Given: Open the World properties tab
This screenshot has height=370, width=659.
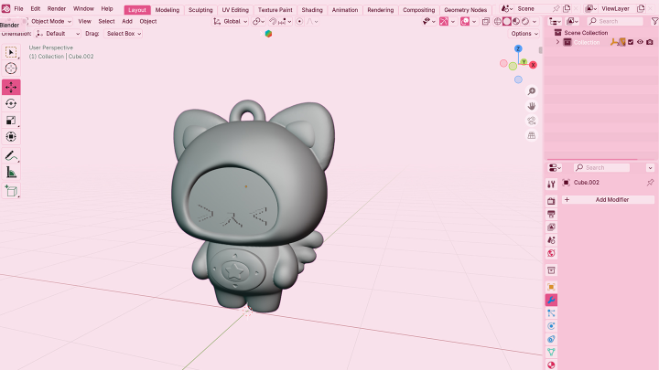Looking at the screenshot, I should pyautogui.click(x=551, y=253).
